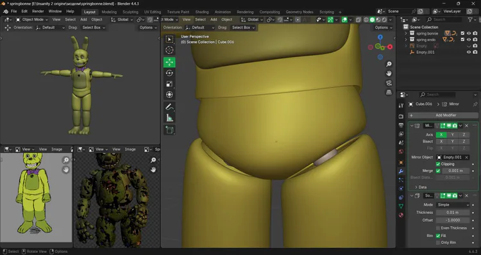Expand the spring endo collection
Image resolution: width=481 pixels, height=255 pixels.
[x=406, y=40]
